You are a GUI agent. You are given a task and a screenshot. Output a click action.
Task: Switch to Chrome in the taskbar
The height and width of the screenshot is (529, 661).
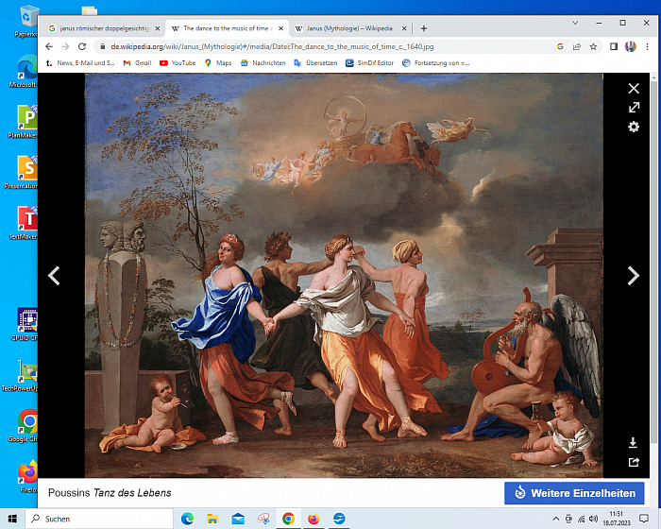288,519
